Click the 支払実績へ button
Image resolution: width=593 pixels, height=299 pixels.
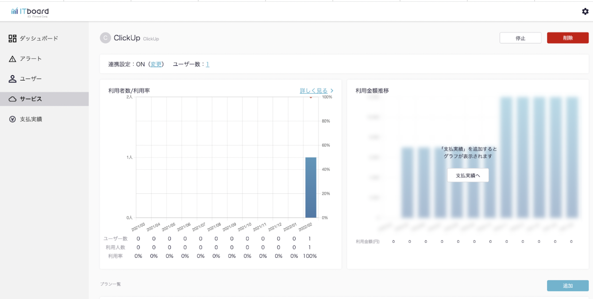click(x=468, y=175)
